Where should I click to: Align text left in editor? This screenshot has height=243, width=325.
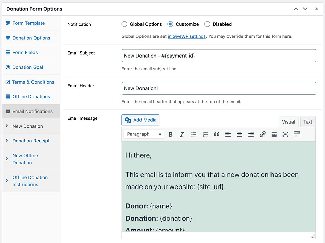click(x=228, y=134)
